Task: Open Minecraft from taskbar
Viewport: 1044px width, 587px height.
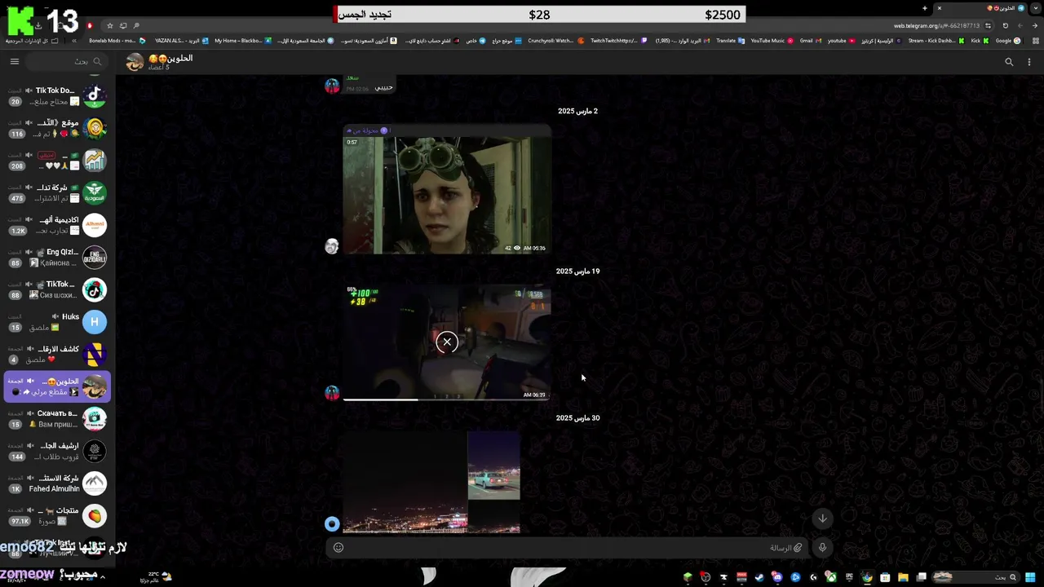Action: tap(688, 577)
